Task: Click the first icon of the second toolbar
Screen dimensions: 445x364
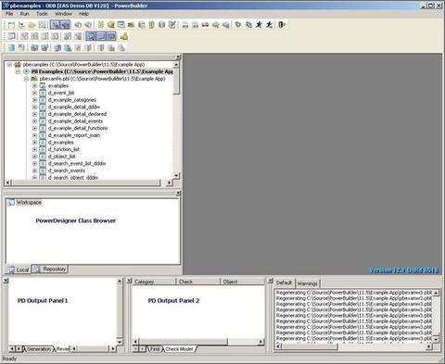Action: pos(11,36)
